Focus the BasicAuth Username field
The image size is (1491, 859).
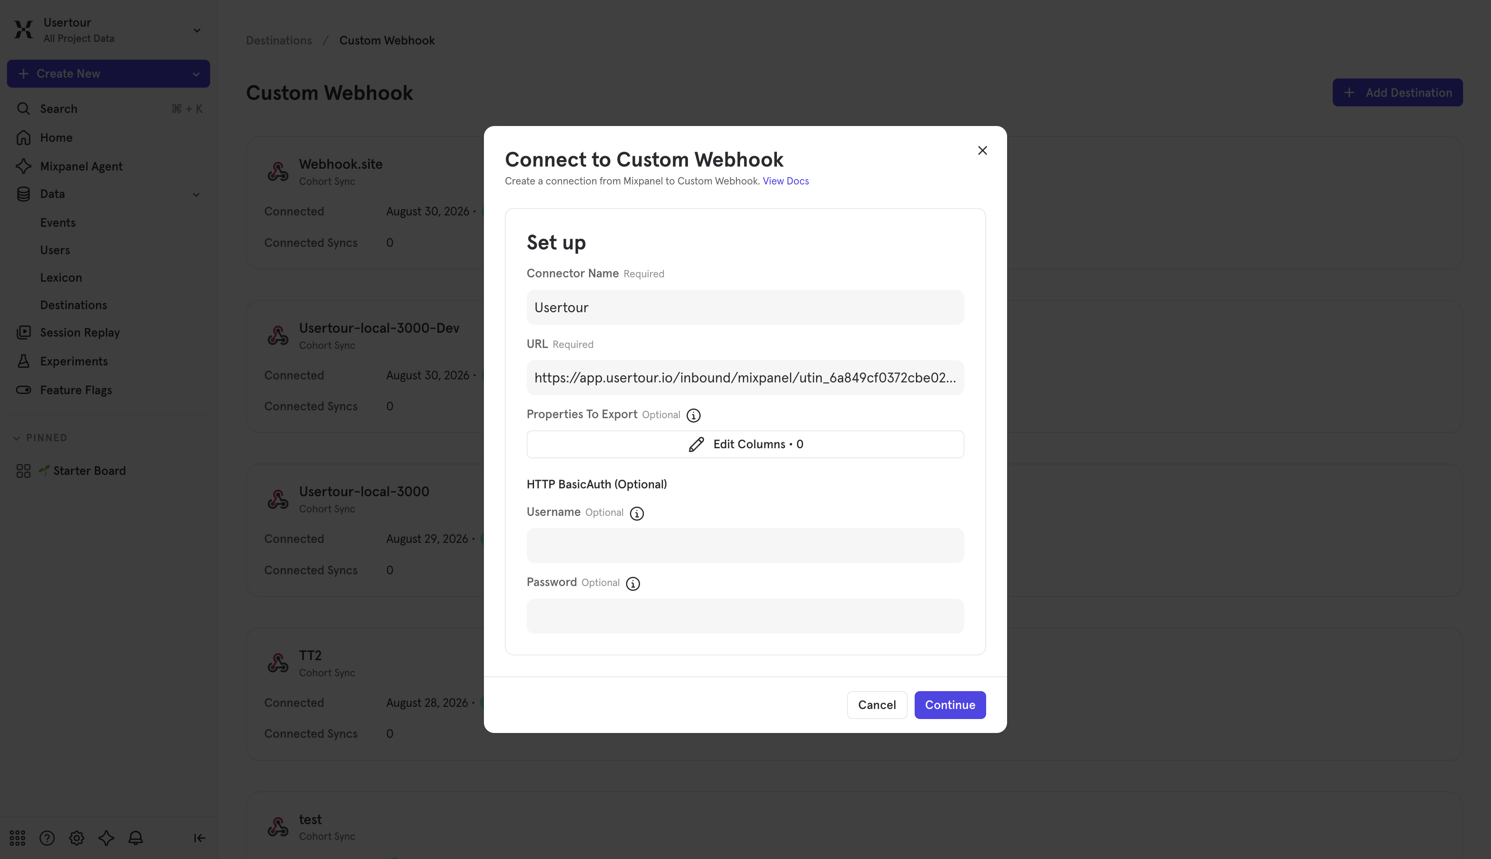point(745,546)
